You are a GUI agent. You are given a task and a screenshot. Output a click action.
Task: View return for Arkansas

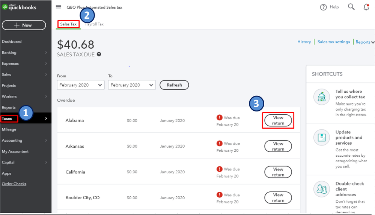pyautogui.click(x=278, y=146)
